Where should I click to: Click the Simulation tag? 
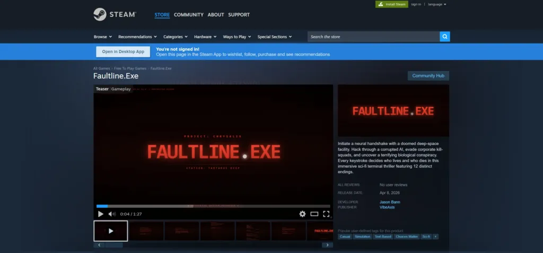click(x=363, y=237)
